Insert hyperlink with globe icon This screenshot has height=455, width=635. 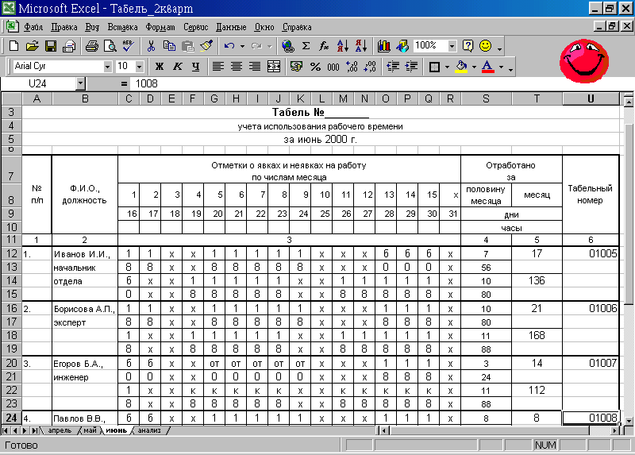pos(288,46)
